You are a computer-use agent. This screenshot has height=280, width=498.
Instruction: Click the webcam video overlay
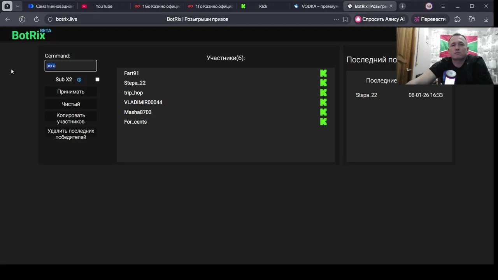pos(447,56)
